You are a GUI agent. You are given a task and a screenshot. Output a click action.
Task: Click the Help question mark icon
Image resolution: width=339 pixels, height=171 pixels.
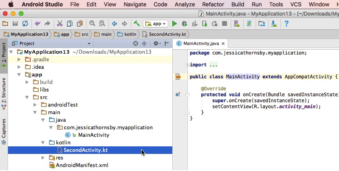(286, 23)
